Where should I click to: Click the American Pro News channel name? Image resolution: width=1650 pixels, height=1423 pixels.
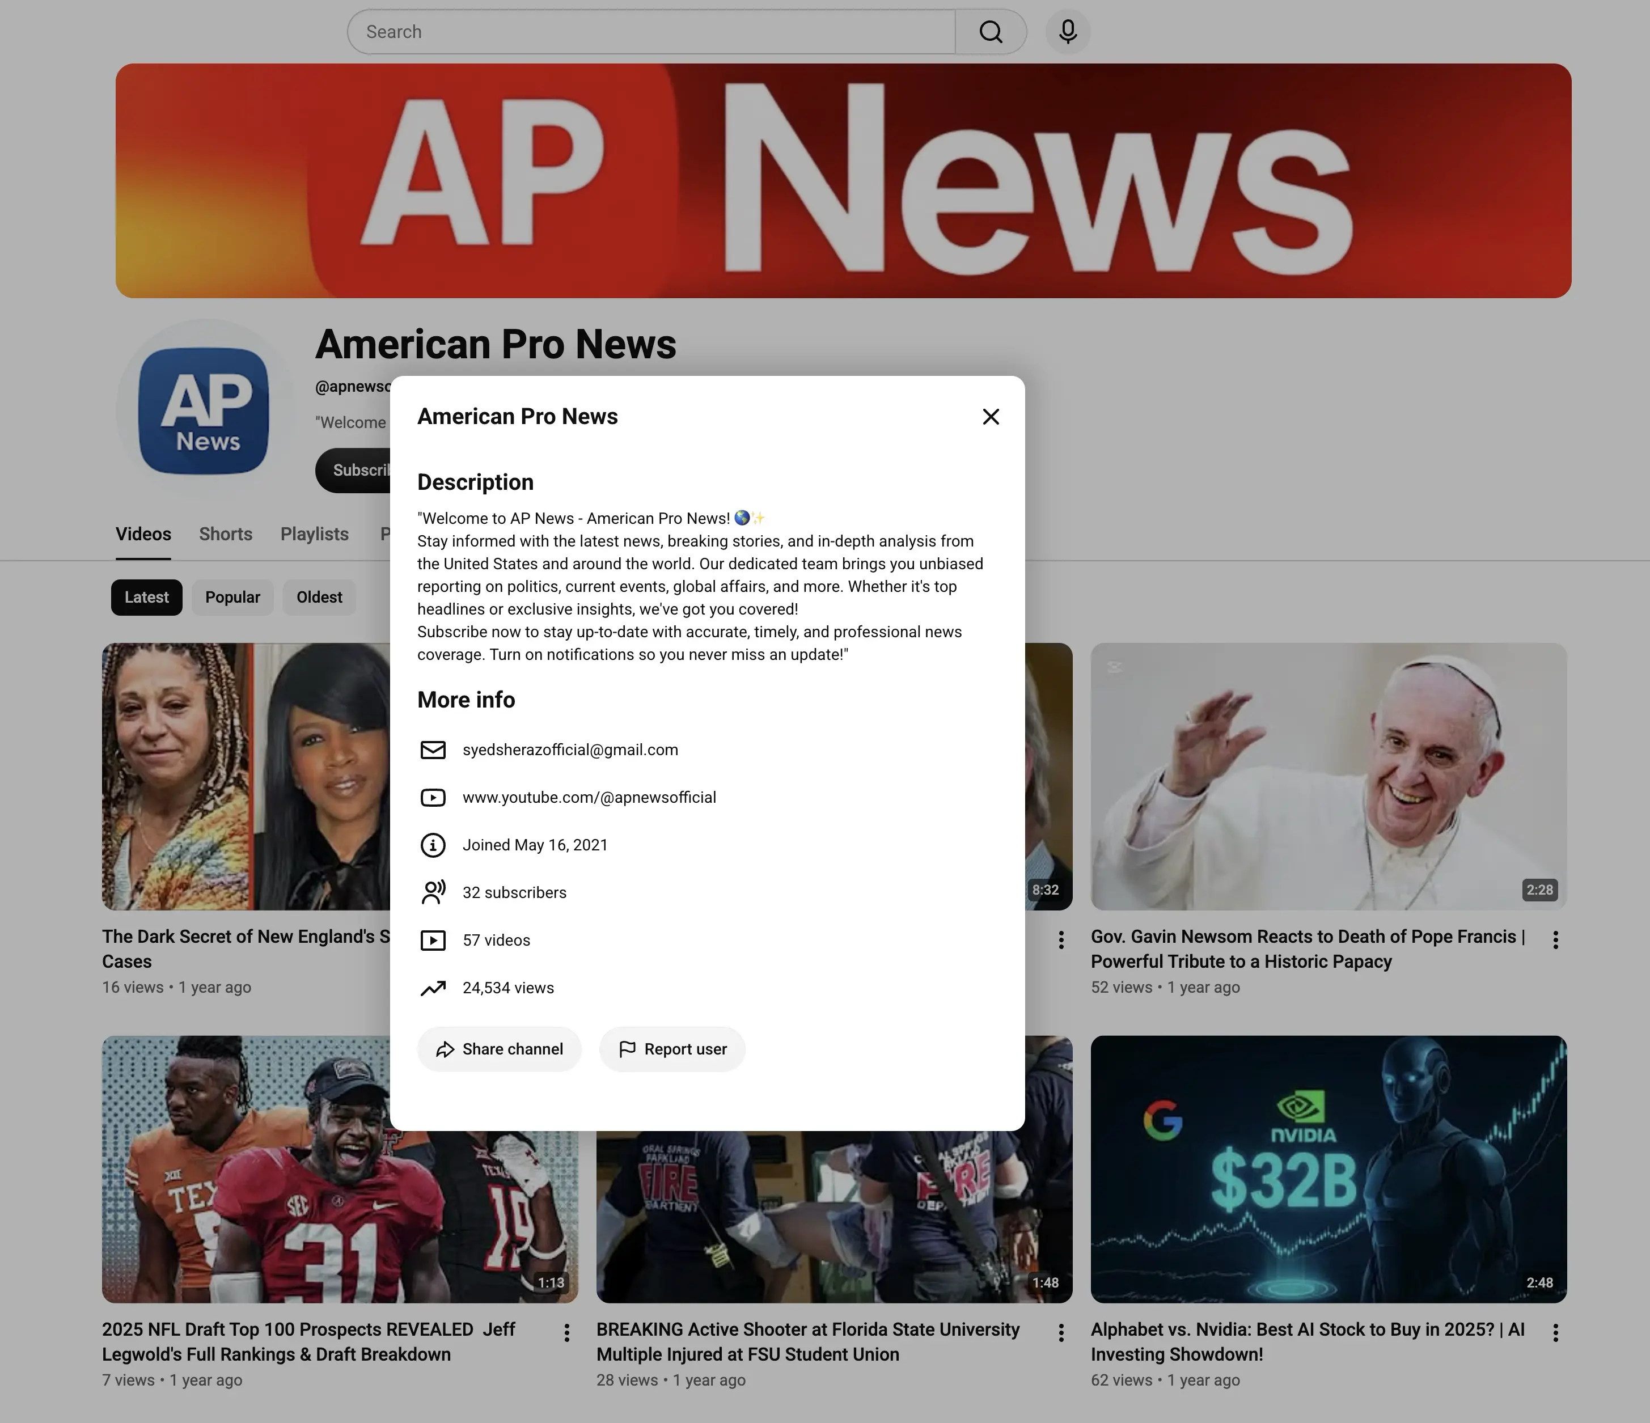[x=496, y=345]
